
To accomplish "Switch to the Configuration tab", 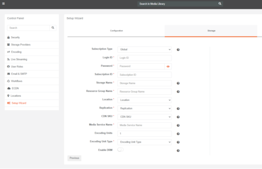I will click(116, 31).
